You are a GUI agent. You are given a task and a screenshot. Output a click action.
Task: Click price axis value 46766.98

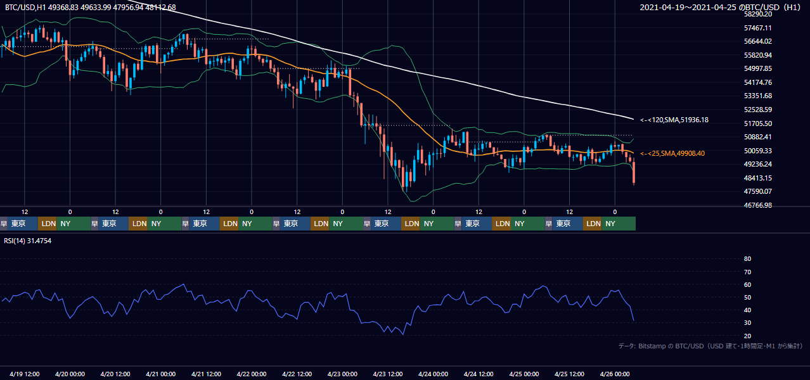[x=757, y=205]
